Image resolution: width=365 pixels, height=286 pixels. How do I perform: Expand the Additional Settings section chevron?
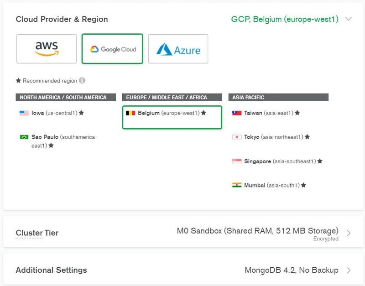(349, 270)
